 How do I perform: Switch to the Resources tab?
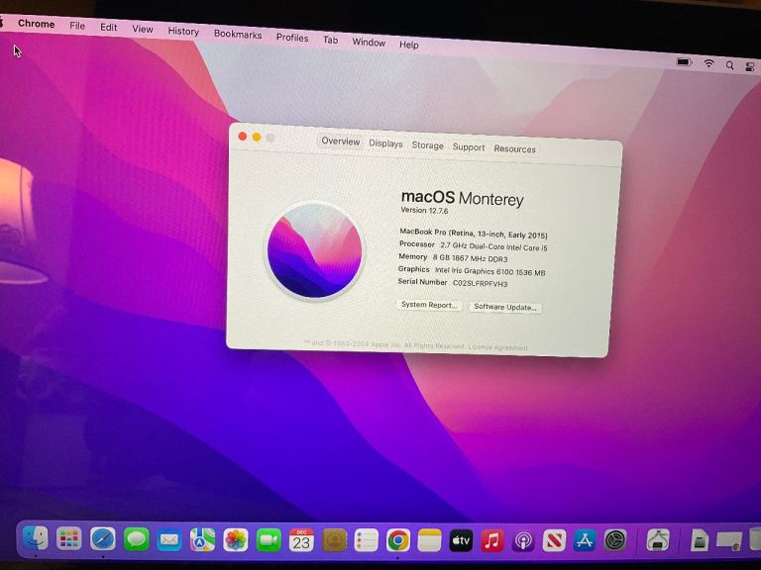click(515, 149)
